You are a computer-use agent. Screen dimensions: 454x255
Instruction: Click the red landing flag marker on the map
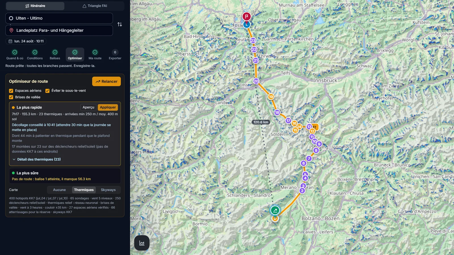(247, 16)
